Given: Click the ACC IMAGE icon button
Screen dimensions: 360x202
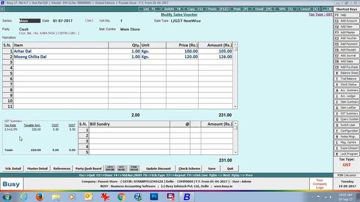Looking at the screenshot, I should [x=121, y=168].
